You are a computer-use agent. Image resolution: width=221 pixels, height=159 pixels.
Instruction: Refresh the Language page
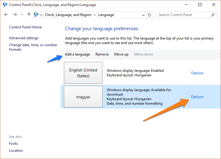pos(150,15)
